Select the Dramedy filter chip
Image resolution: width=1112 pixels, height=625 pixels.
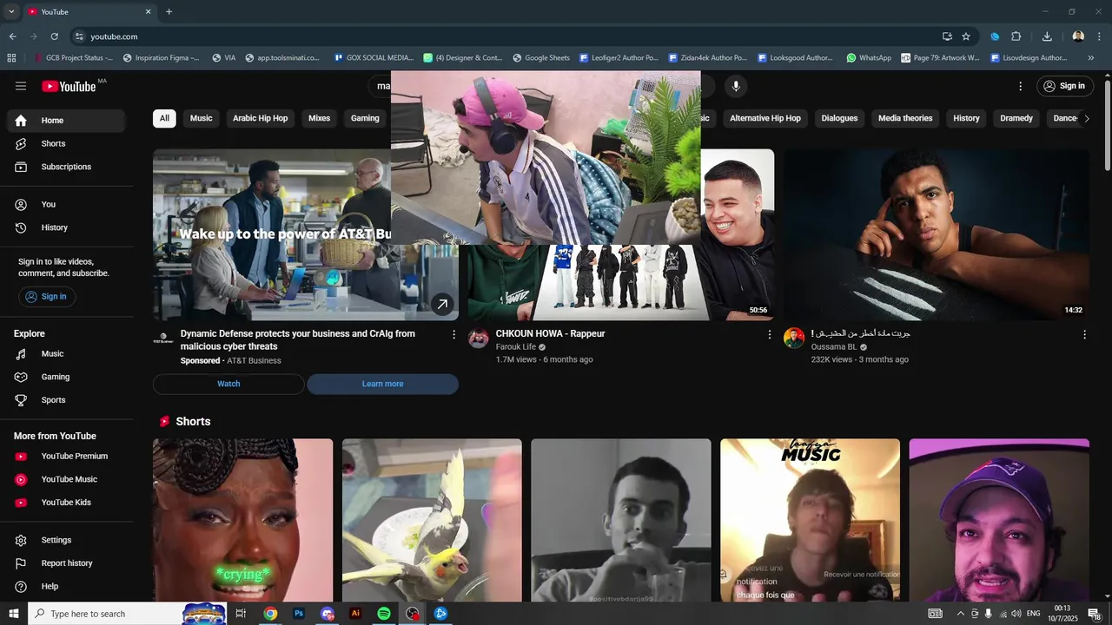click(1016, 118)
